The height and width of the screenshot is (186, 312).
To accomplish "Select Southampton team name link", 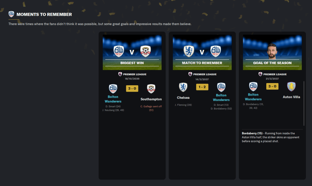I will [x=151, y=99].
